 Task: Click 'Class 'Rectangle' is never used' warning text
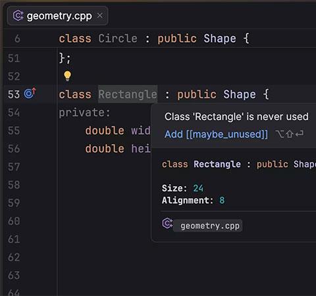click(x=236, y=116)
